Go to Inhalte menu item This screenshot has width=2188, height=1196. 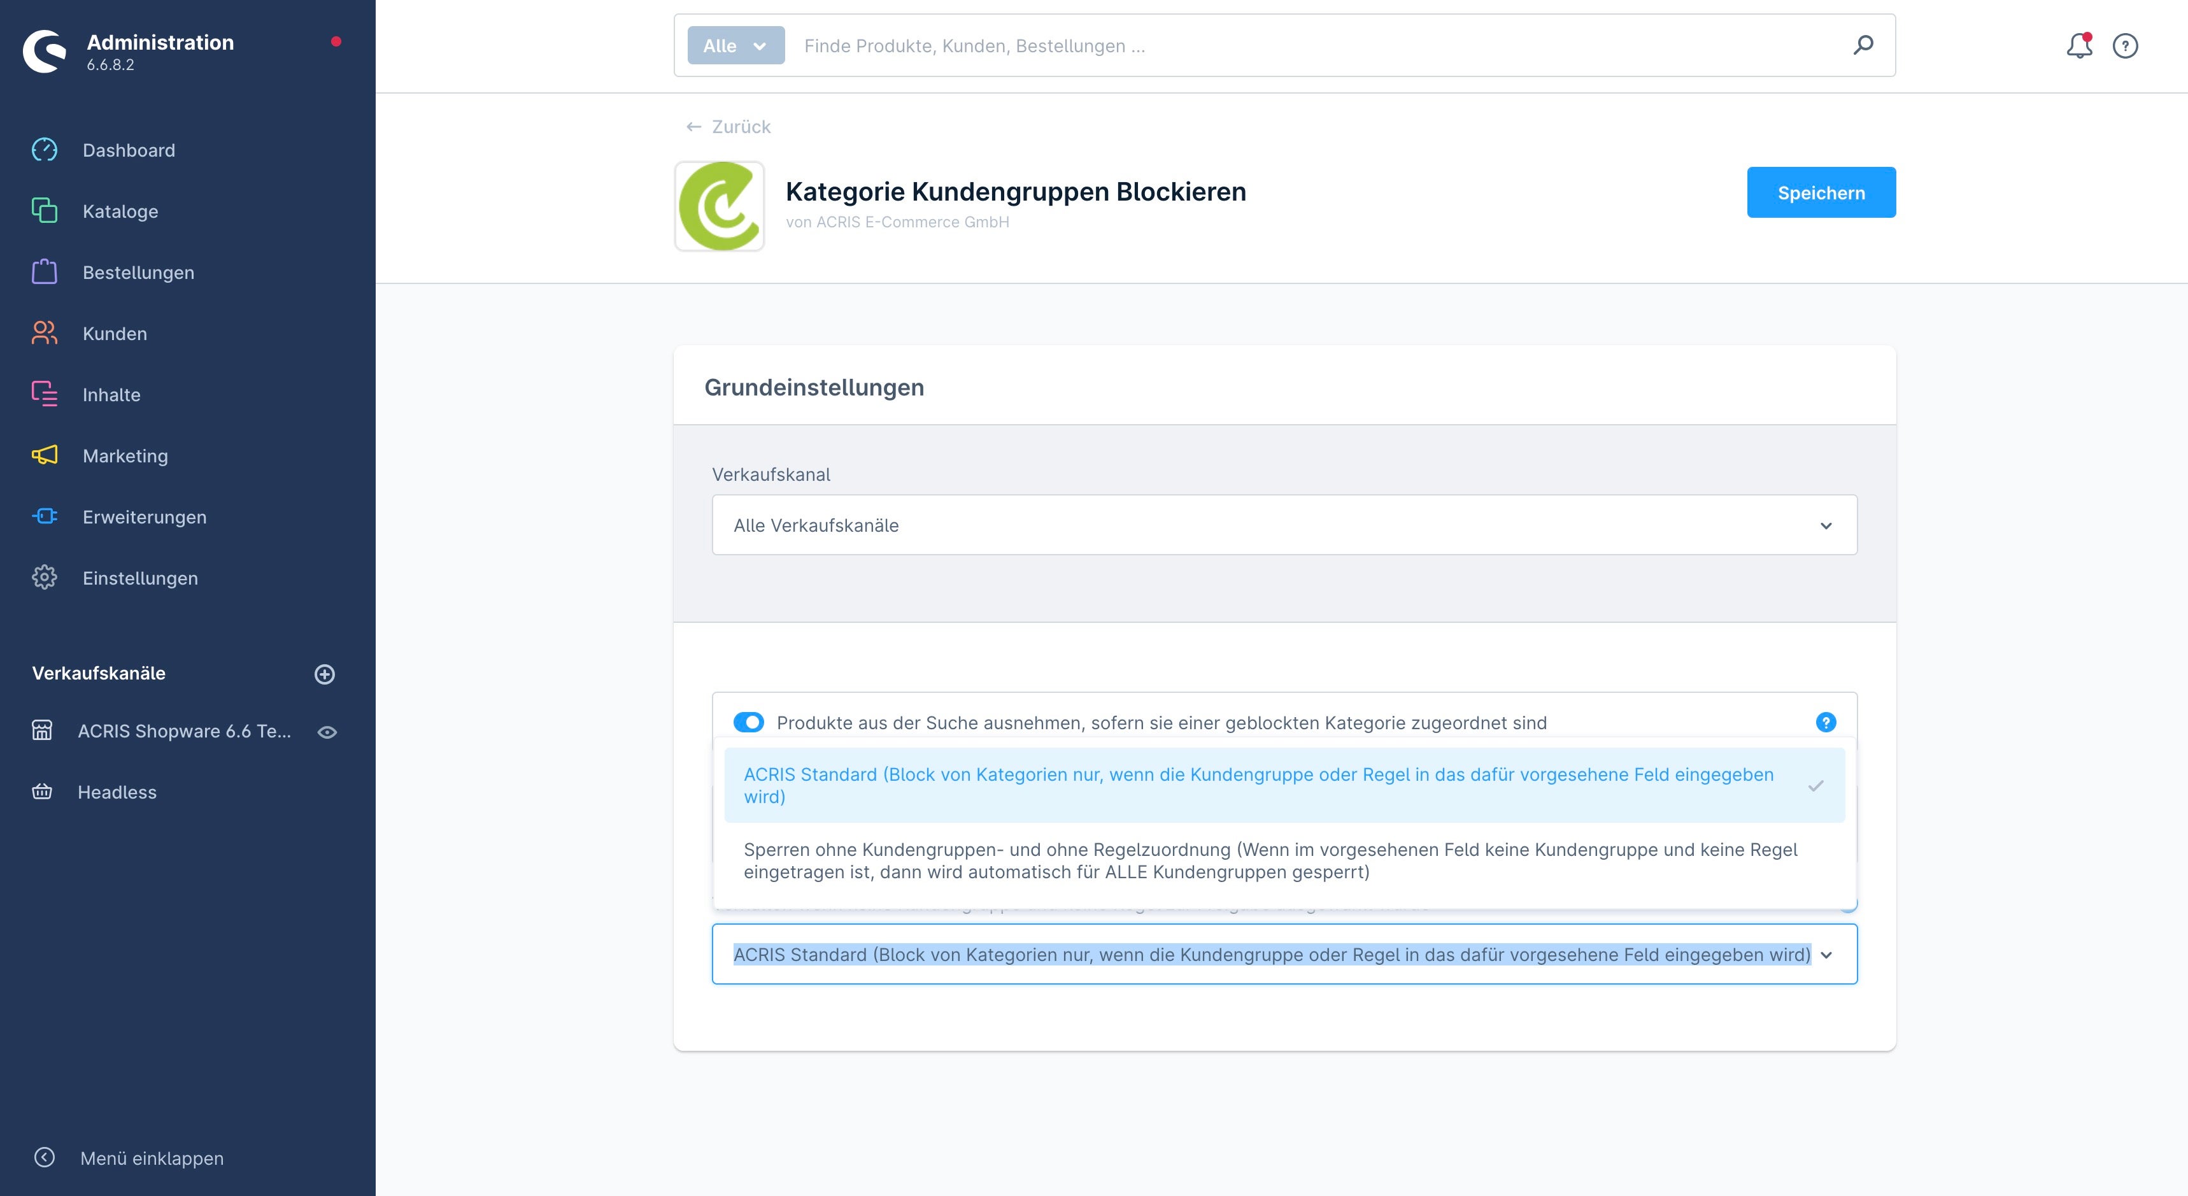pos(111,395)
